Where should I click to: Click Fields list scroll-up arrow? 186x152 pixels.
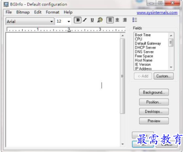[171, 35]
